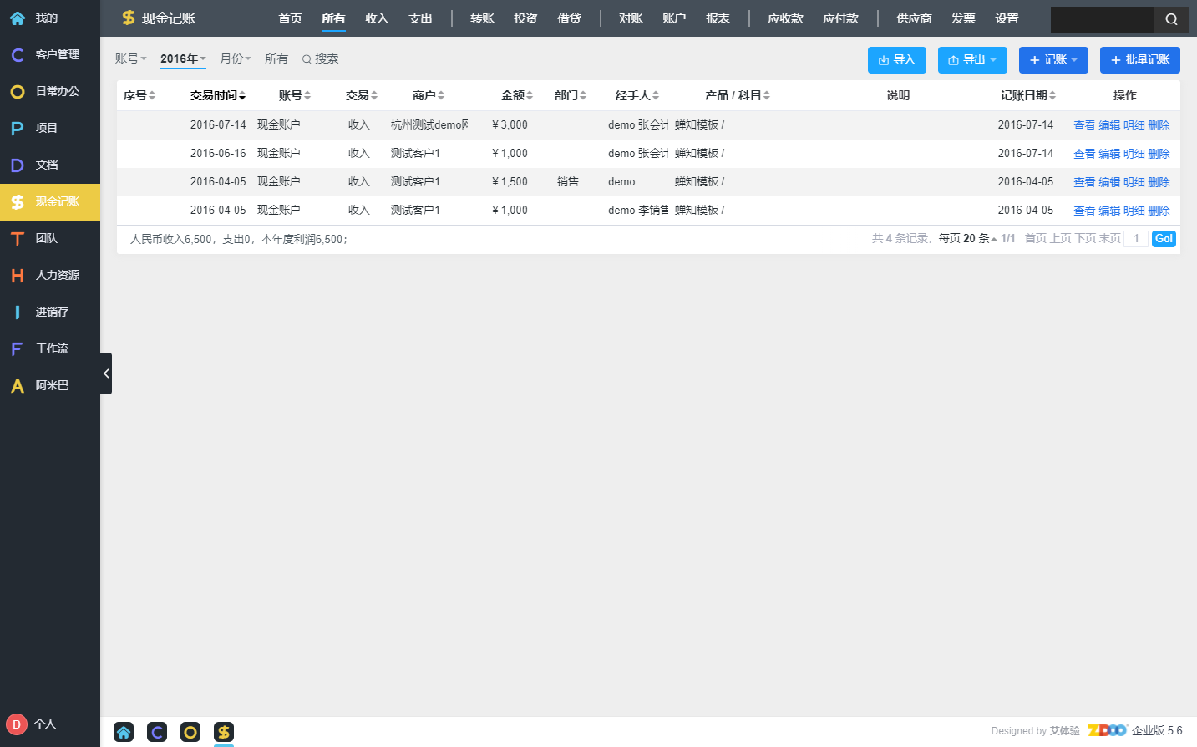Open the O app icon in bottom taskbar
This screenshot has width=1197, height=747.
coord(190,733)
